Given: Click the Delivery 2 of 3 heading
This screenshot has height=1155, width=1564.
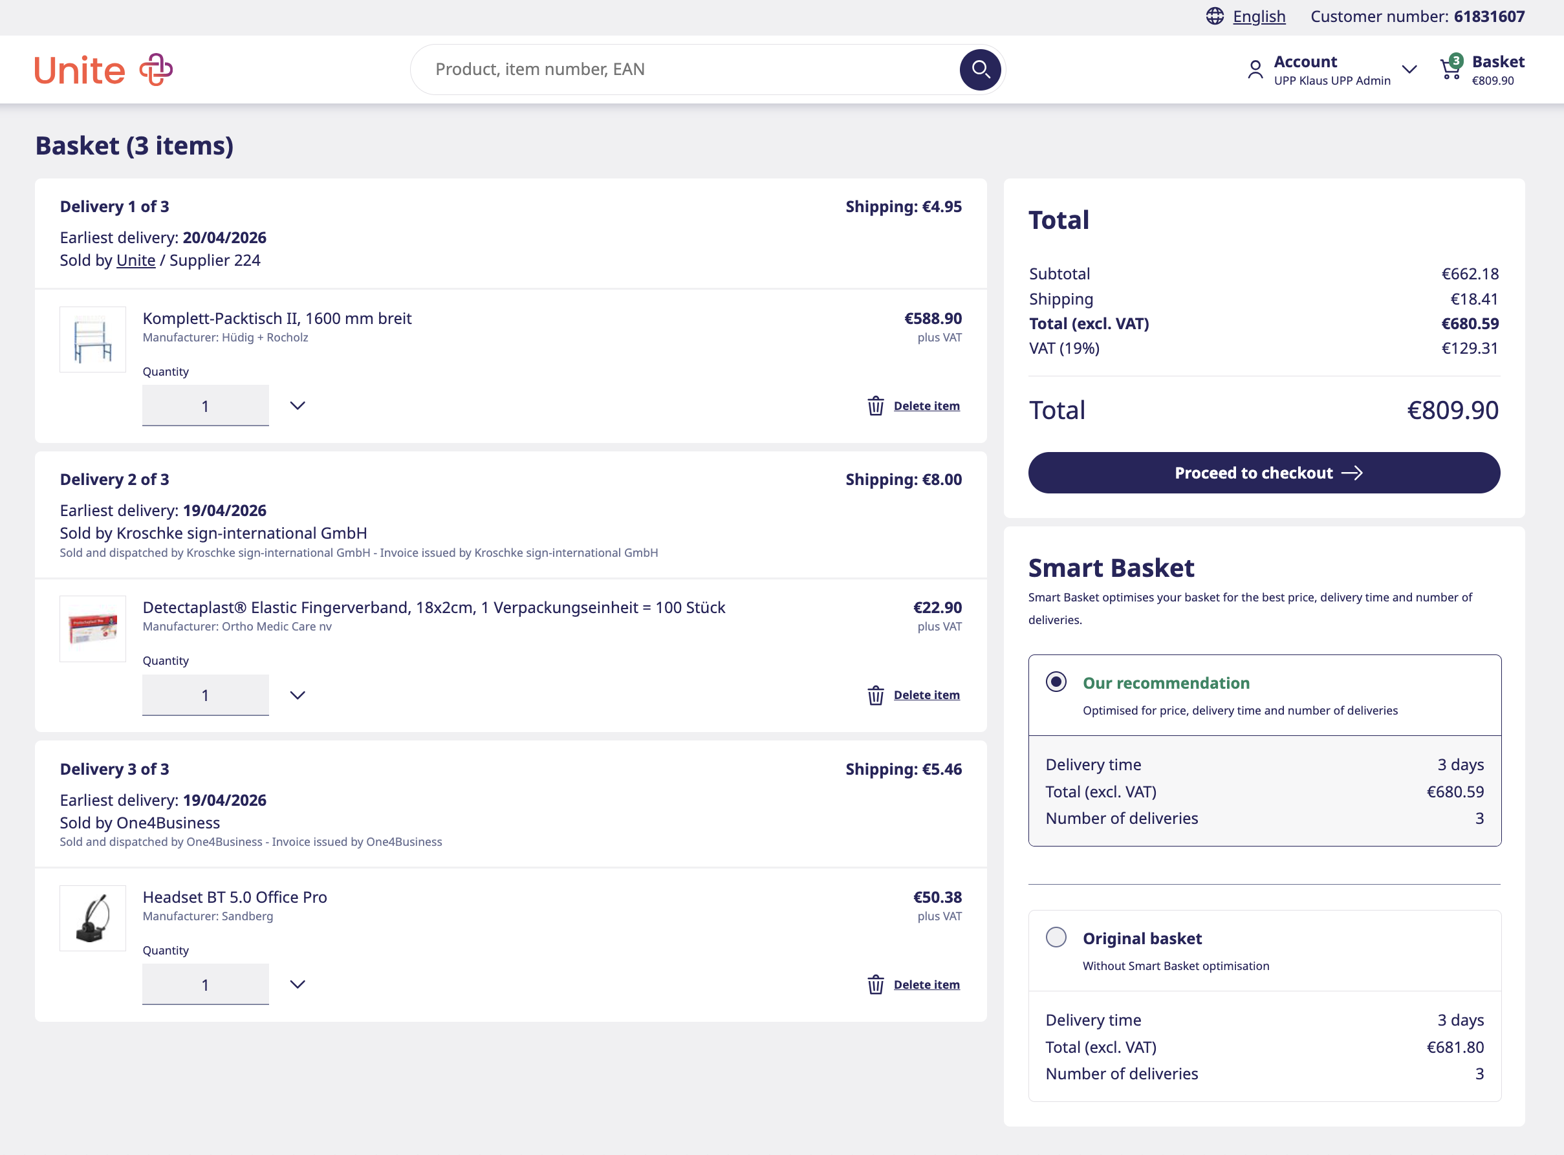Looking at the screenshot, I should (114, 479).
